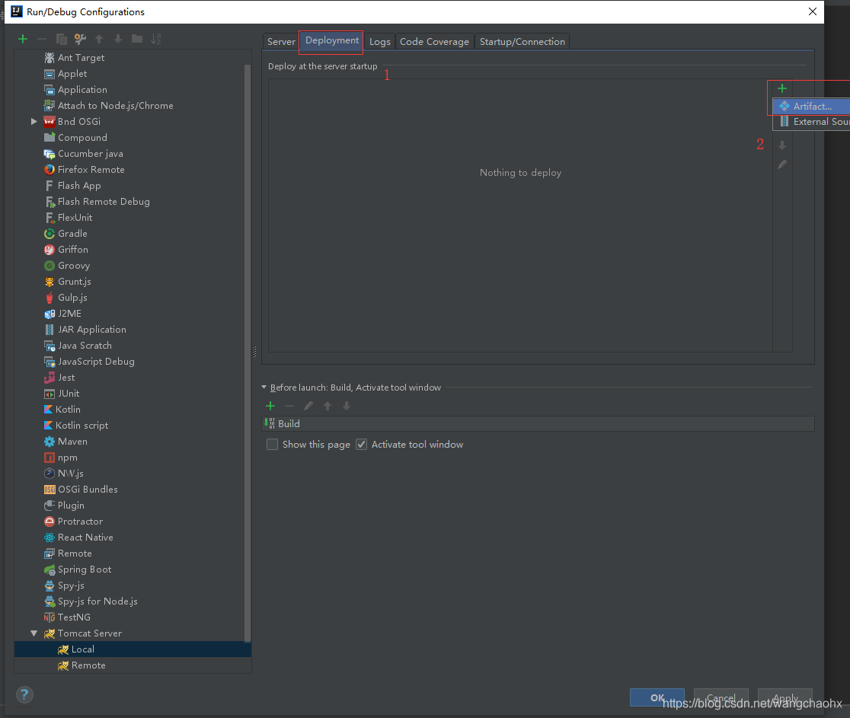This screenshot has width=850, height=718.
Task: Move configuration down arrow in left toolbar
Action: point(118,39)
